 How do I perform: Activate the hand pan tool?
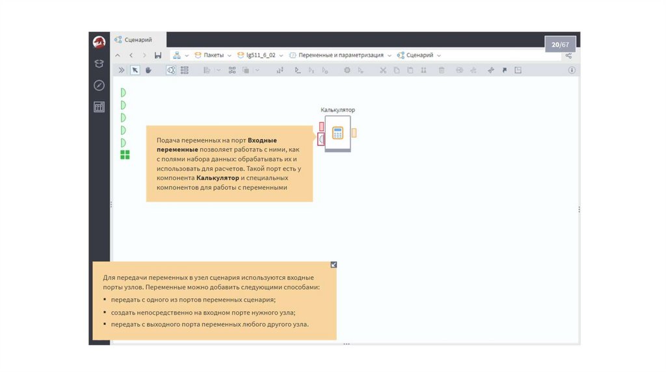148,70
